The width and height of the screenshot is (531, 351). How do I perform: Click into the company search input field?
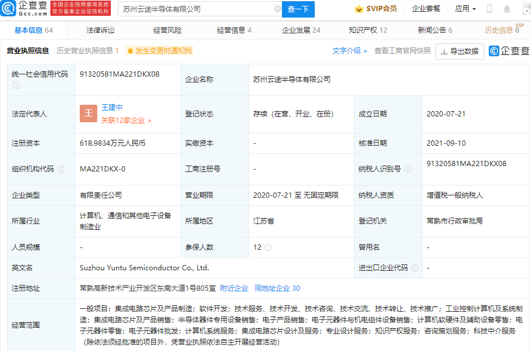click(x=193, y=9)
